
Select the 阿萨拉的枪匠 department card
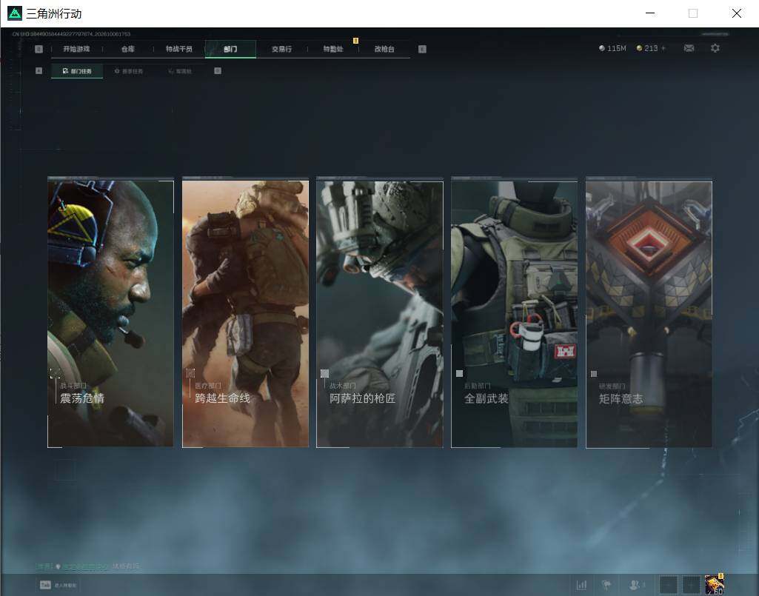pos(380,312)
